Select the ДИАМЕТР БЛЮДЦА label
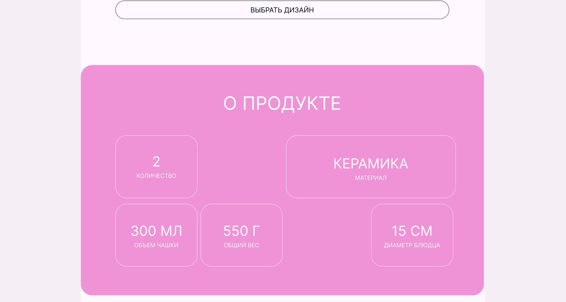The image size is (566, 302). (x=412, y=245)
